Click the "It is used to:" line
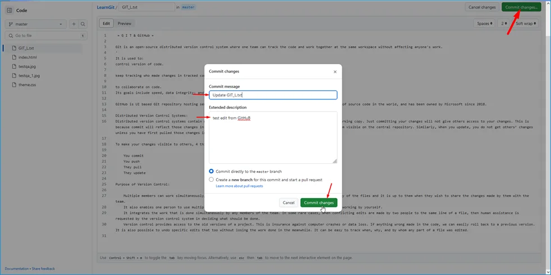551x275 pixels. pyautogui.click(x=129, y=58)
